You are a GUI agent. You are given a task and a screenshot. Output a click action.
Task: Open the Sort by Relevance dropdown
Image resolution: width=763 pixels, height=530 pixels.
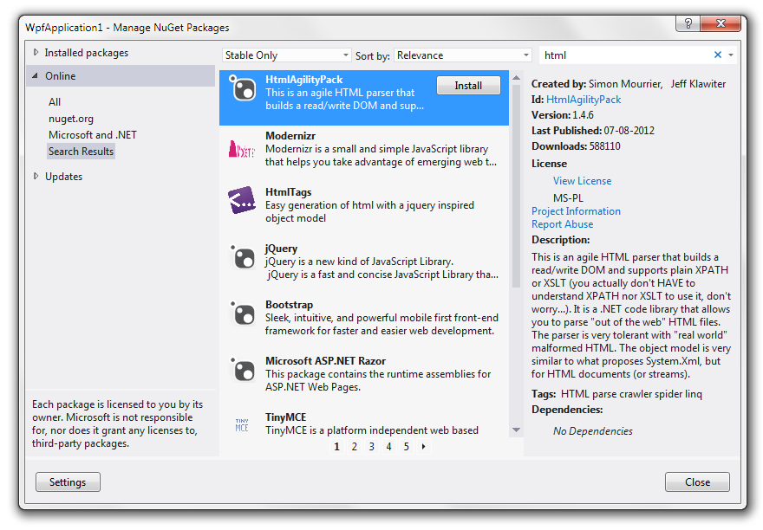tap(463, 55)
